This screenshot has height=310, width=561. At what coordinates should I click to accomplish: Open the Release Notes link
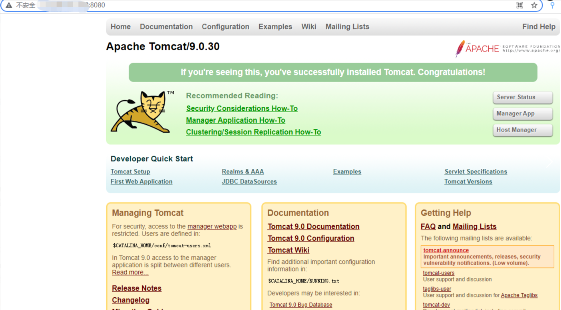[136, 288]
